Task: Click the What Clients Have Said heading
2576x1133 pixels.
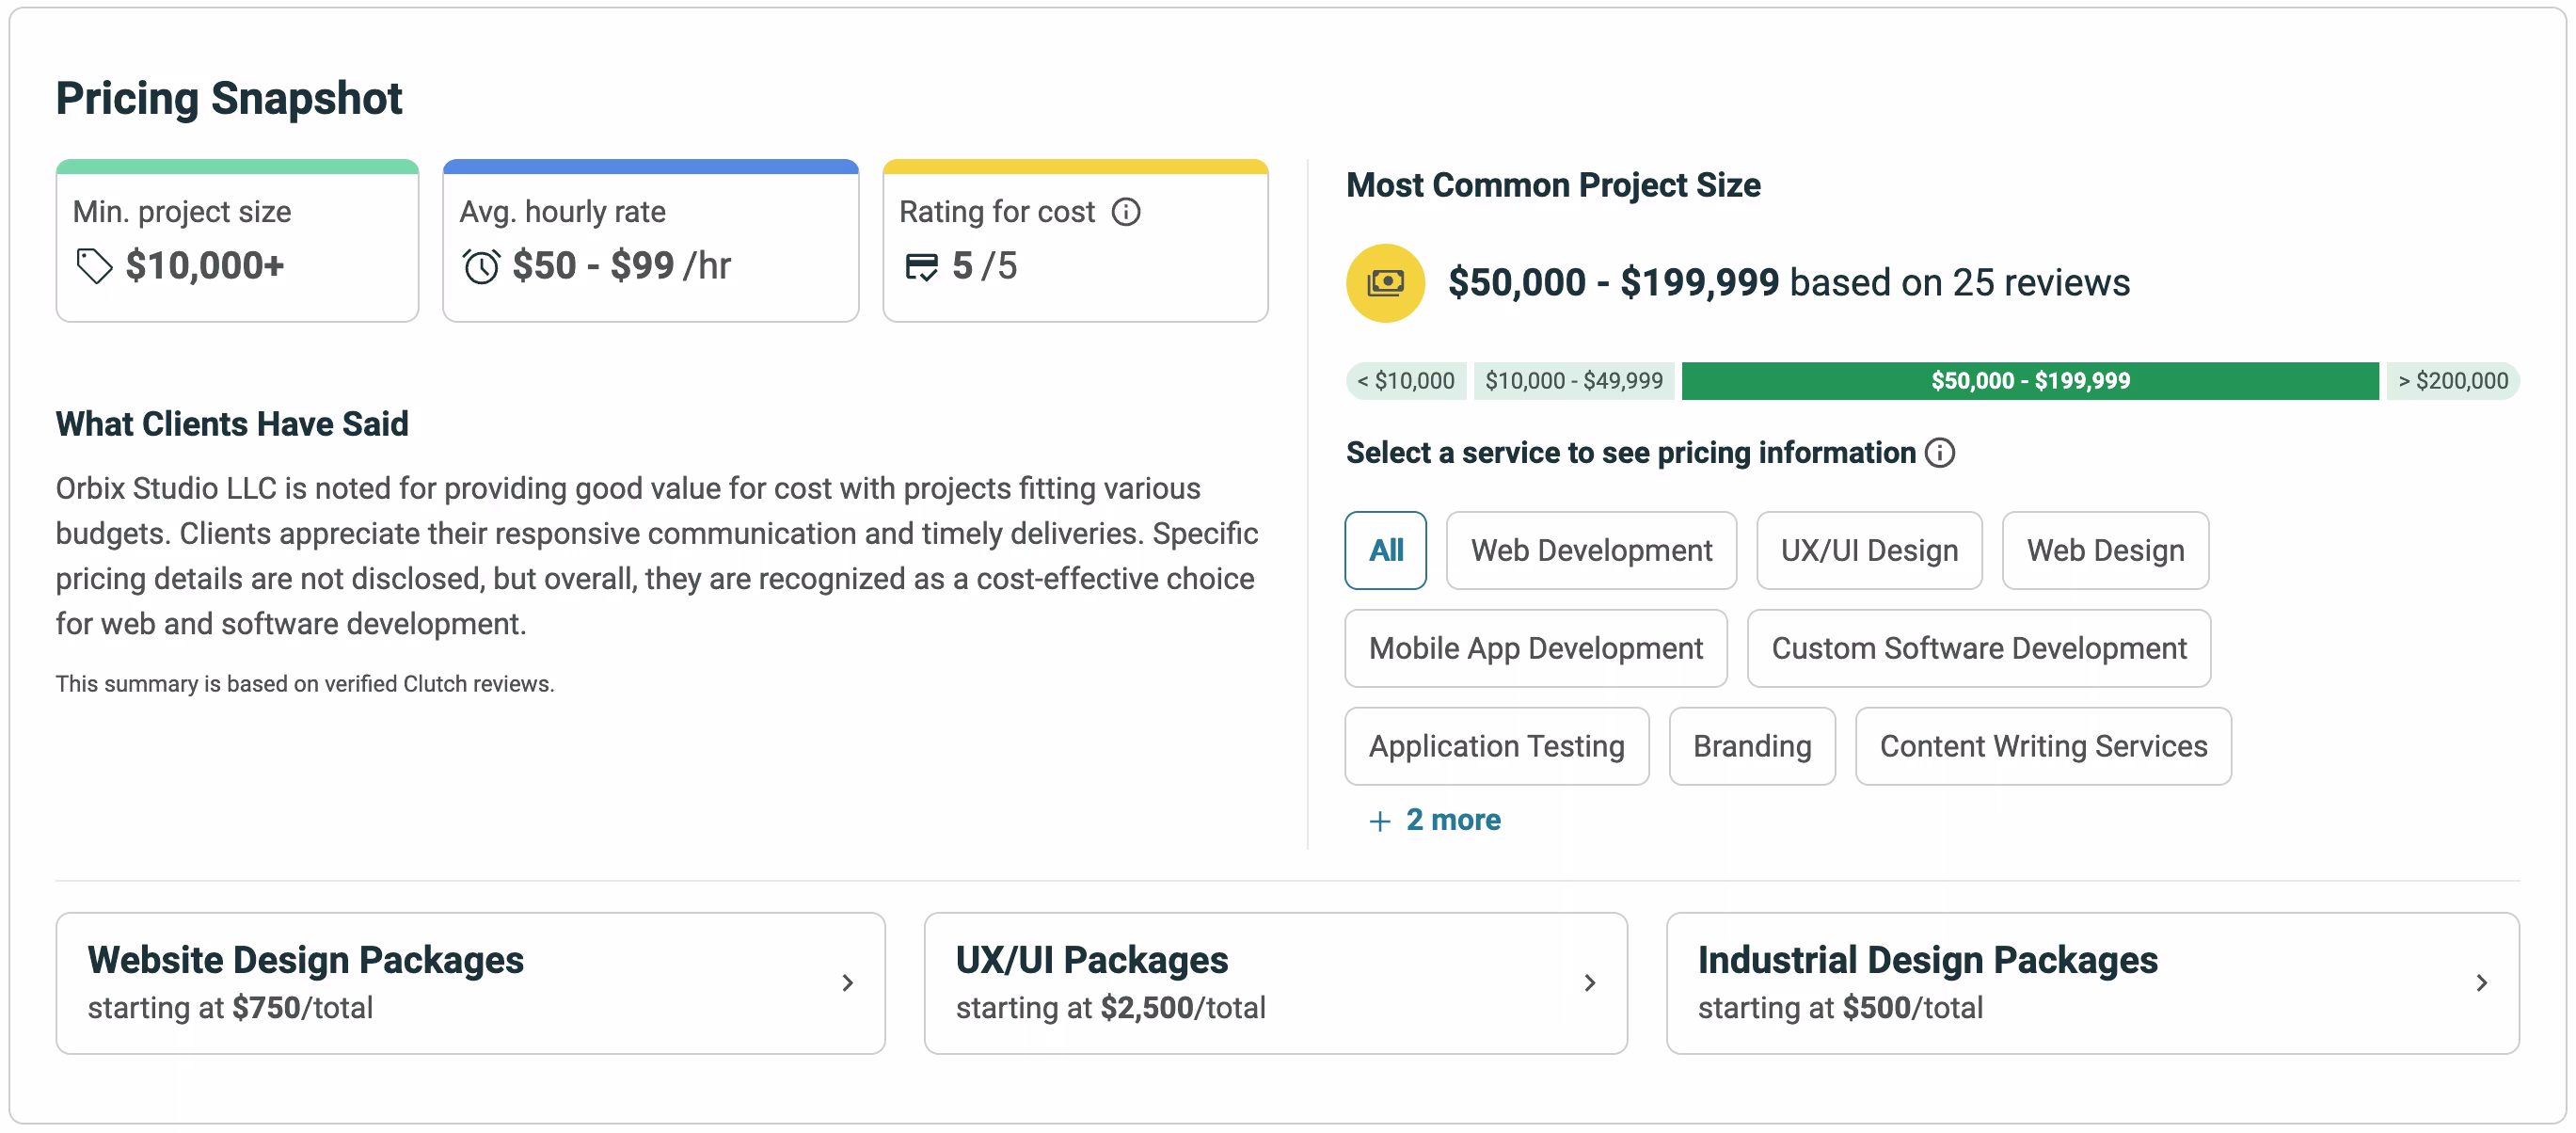Action: pos(232,424)
